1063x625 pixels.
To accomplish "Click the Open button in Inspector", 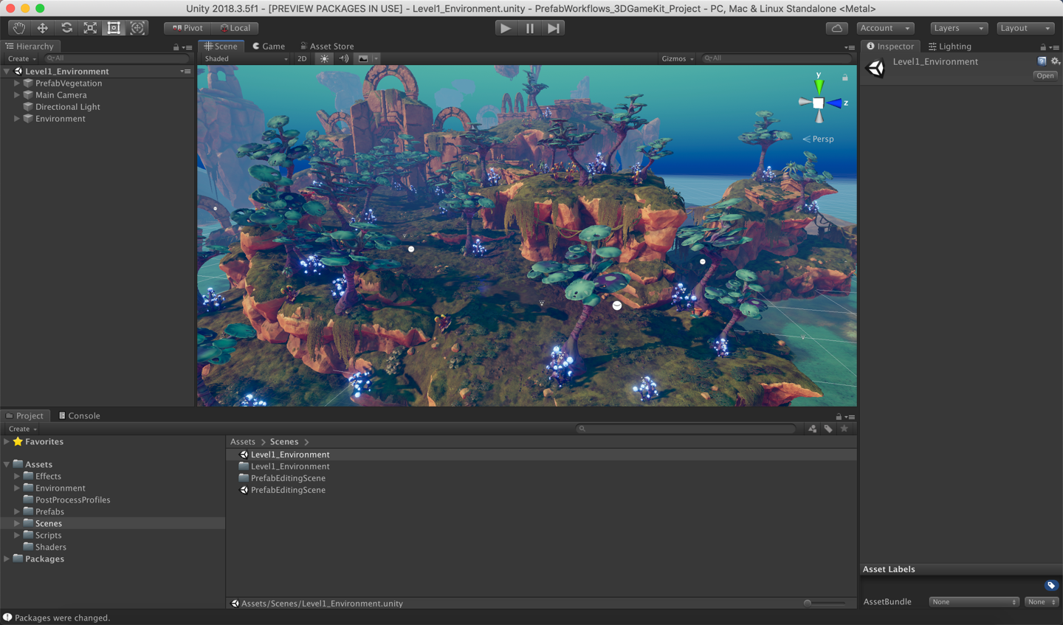I will [x=1045, y=76].
